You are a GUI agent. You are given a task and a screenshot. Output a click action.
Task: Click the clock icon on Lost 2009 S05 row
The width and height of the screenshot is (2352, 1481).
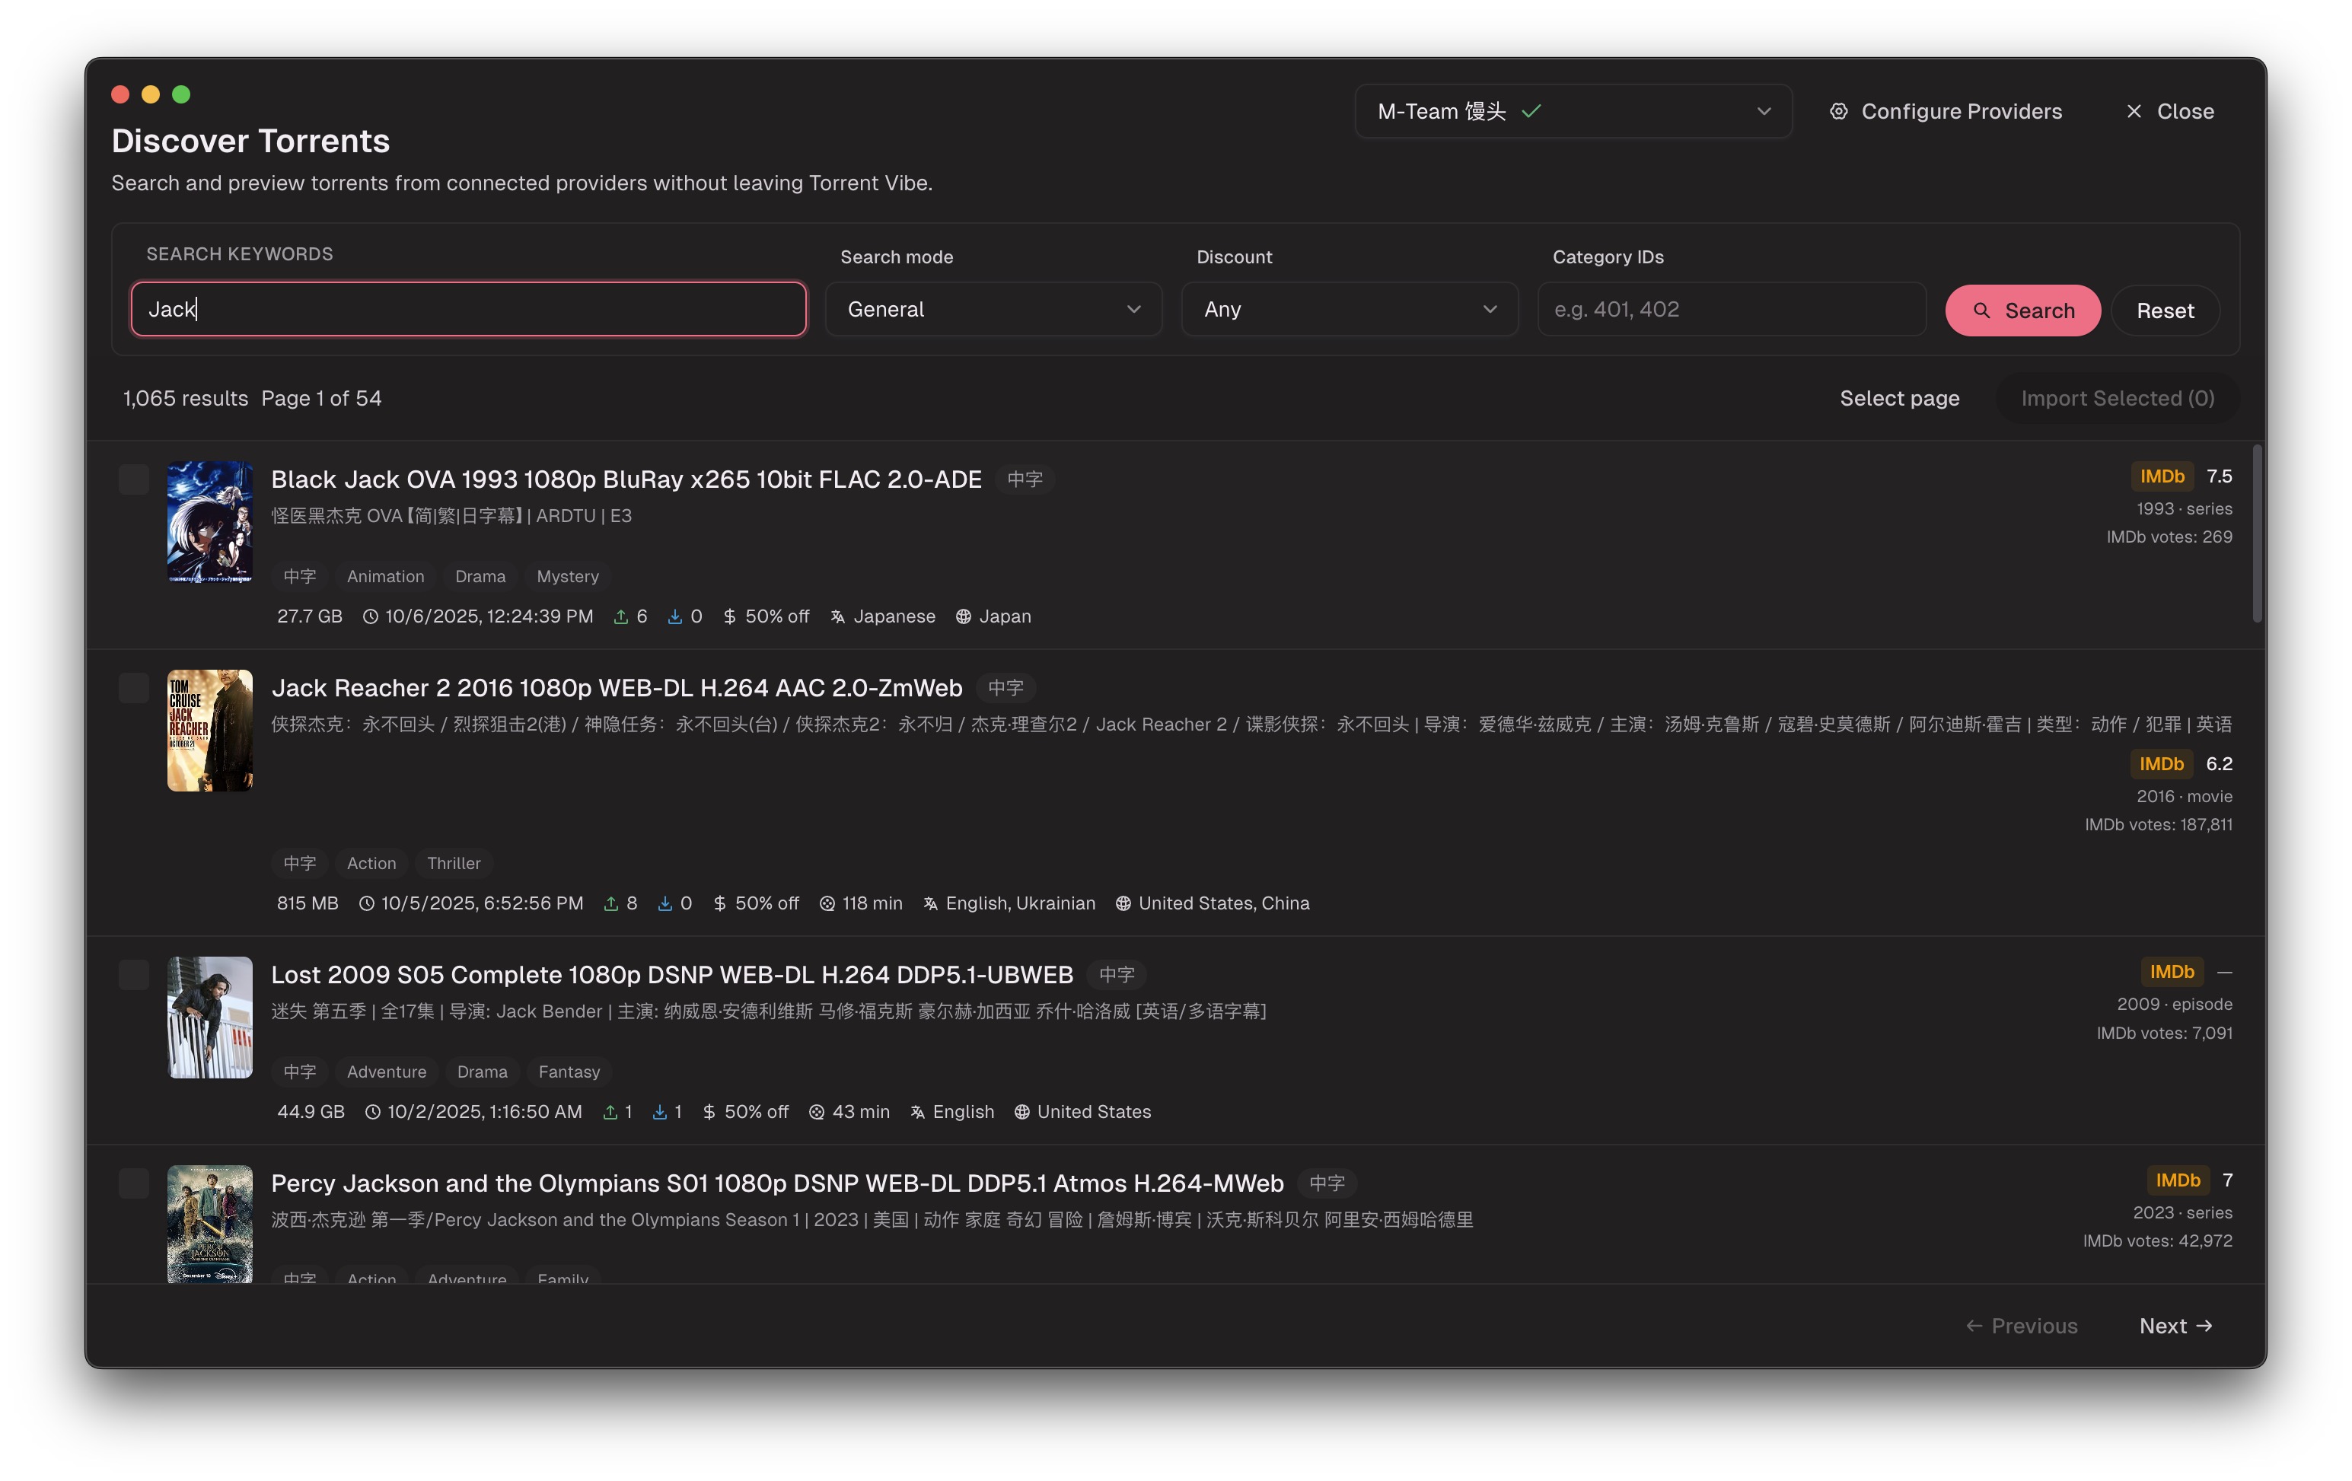click(372, 1113)
